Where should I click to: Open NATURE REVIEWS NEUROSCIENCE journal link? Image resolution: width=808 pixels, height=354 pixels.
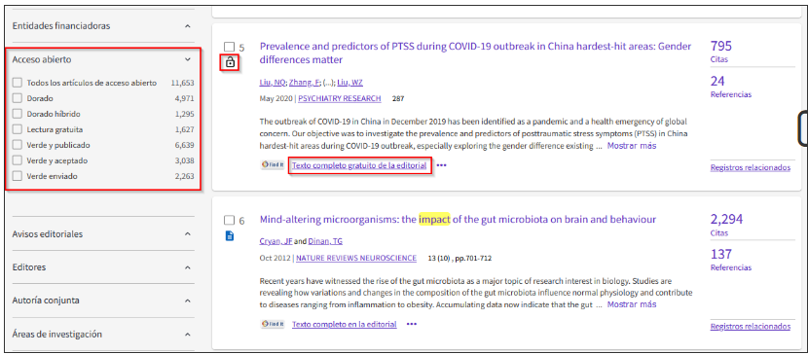[x=356, y=258]
